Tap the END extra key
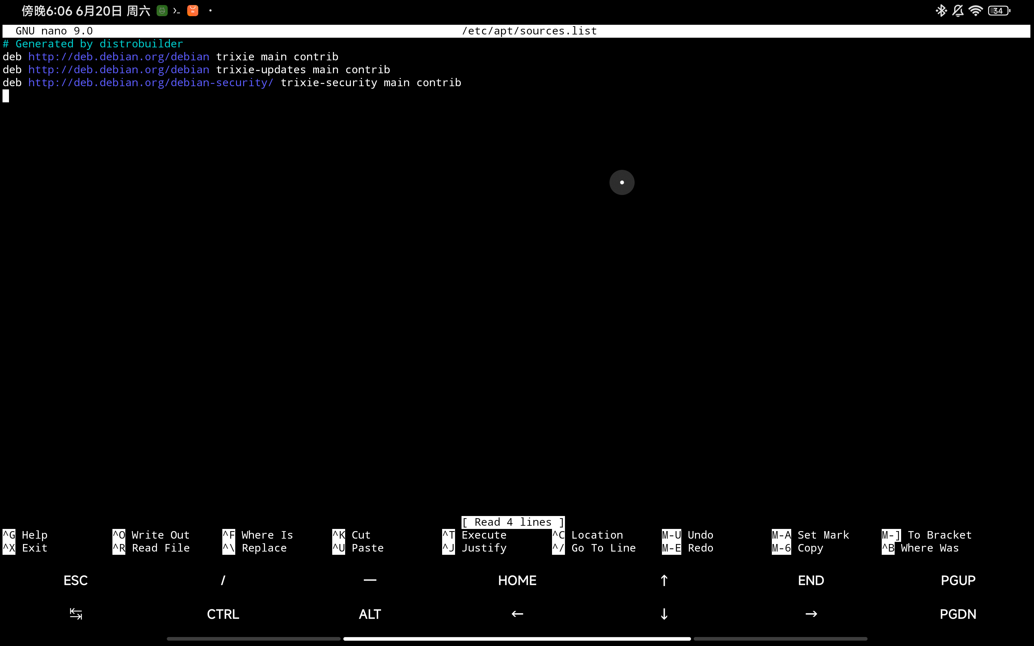Image resolution: width=1034 pixels, height=646 pixels. coord(811,580)
